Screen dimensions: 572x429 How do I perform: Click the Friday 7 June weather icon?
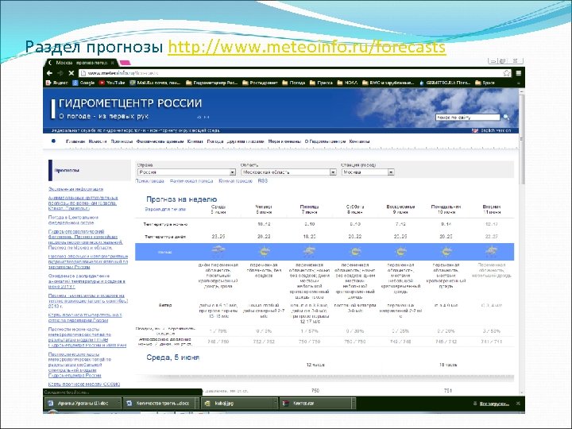309,251
